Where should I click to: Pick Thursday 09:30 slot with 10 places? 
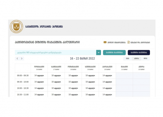[x=90, y=82]
